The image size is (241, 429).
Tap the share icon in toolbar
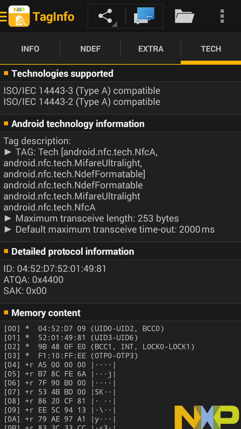click(x=105, y=16)
